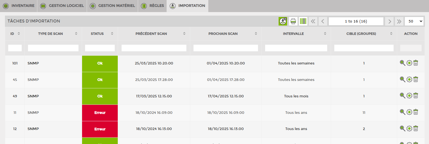Delete import task ID 12
429x144 pixels.
[416, 129]
